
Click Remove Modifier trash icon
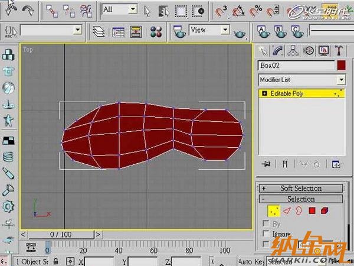317,164
